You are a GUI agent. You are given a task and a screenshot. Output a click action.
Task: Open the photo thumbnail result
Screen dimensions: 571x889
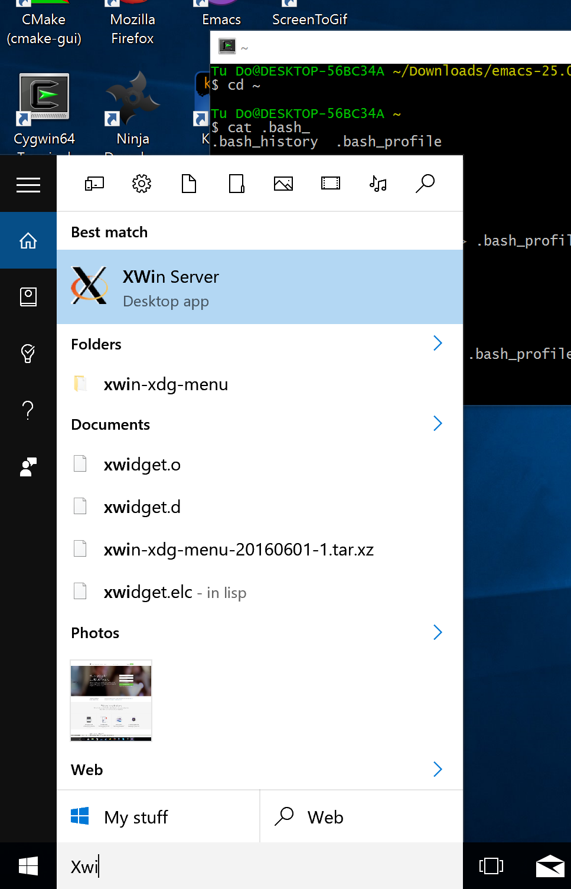(x=110, y=701)
